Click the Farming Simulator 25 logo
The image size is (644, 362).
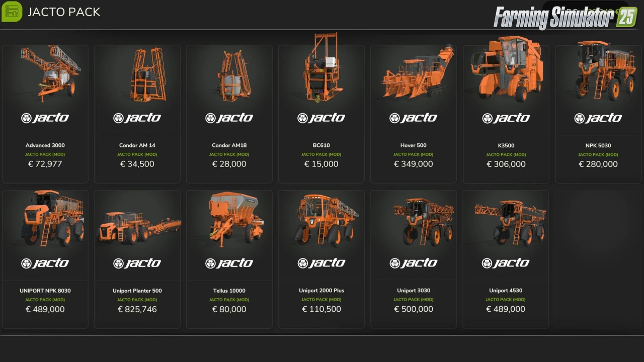(566, 18)
